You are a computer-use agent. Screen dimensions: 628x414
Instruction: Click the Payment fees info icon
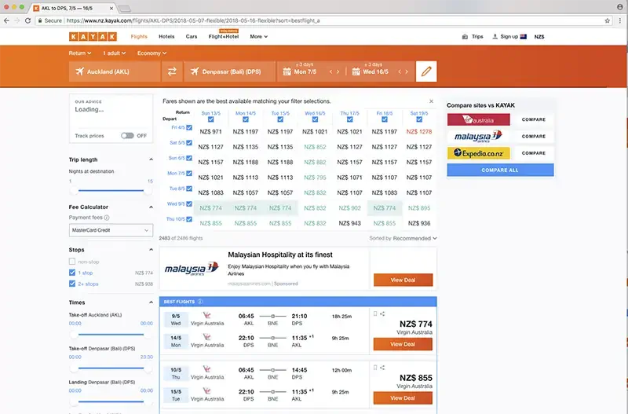point(107,218)
